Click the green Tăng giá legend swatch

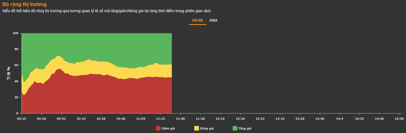[235, 128]
